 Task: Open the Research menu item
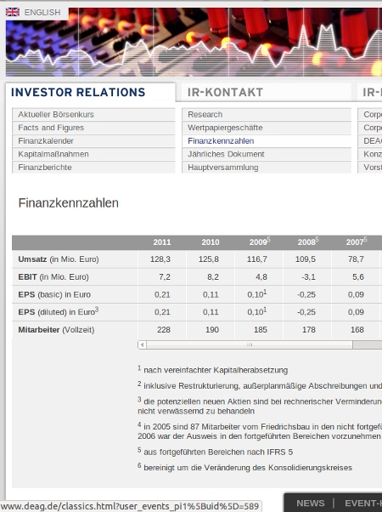click(x=267, y=114)
